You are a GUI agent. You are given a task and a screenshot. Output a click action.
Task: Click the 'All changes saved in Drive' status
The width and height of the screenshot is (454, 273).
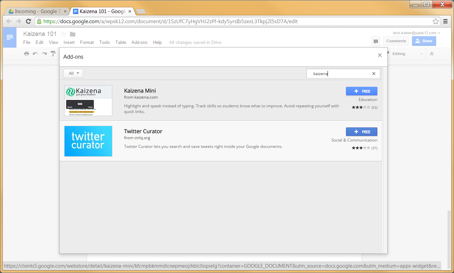[x=195, y=43]
